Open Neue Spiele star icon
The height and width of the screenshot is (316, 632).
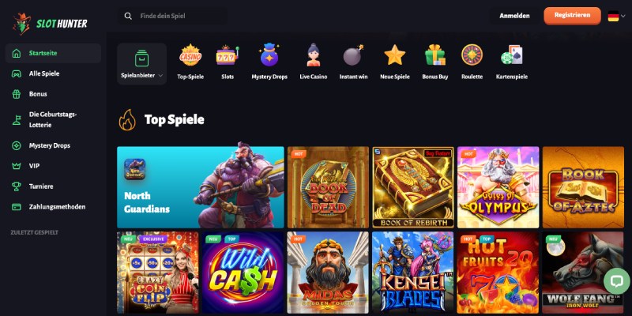[x=394, y=55]
